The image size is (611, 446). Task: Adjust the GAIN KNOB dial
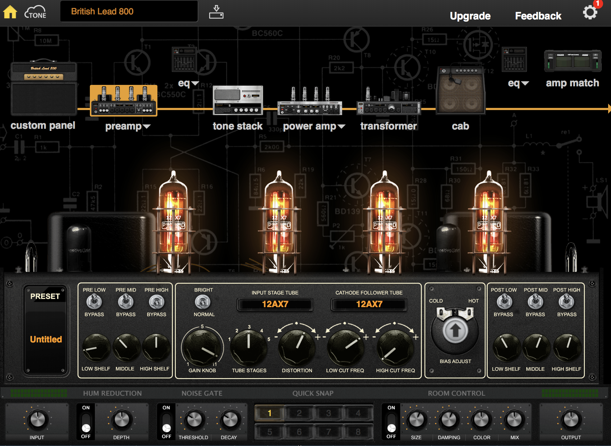[202, 347]
